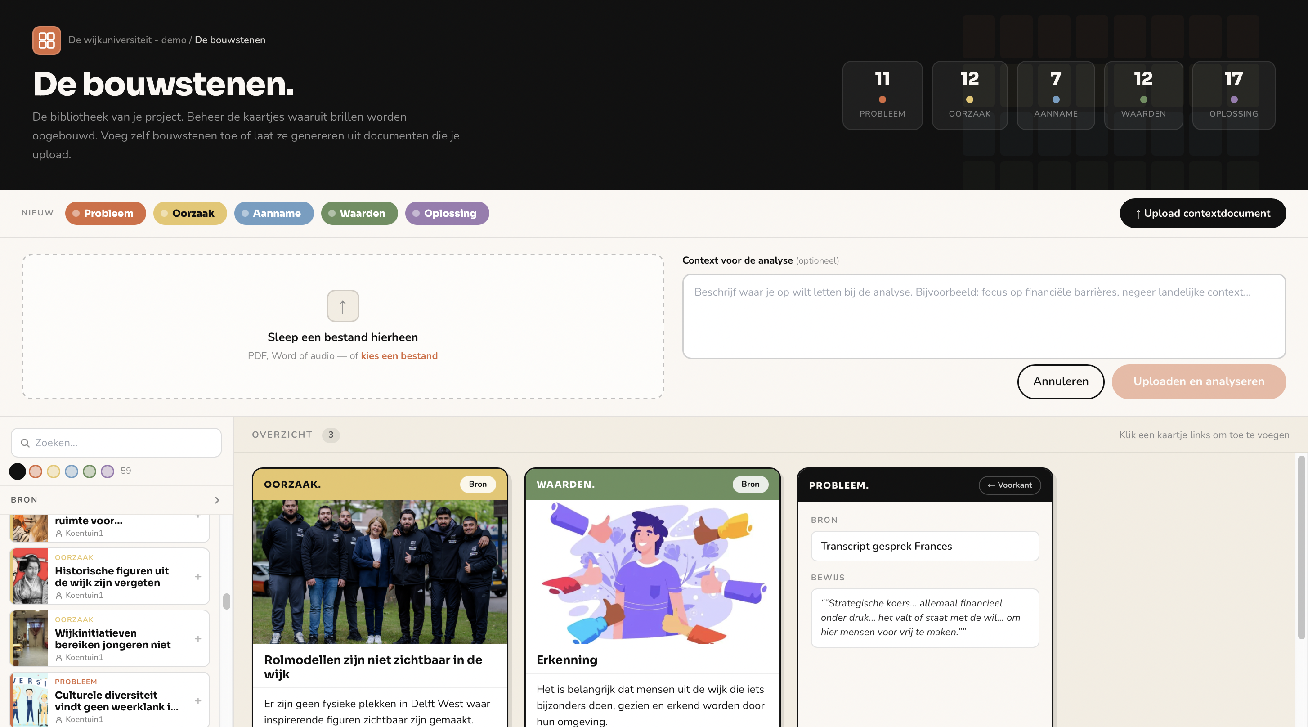This screenshot has height=727, width=1308.
Task: Filter by orange Probleem color dot
Action: [x=36, y=471]
